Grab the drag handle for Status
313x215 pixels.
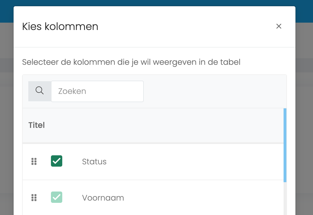[x=34, y=162]
